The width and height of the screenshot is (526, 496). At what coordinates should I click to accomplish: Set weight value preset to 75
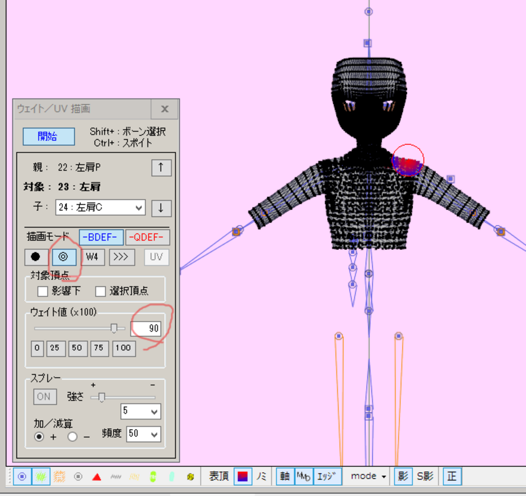click(x=99, y=348)
